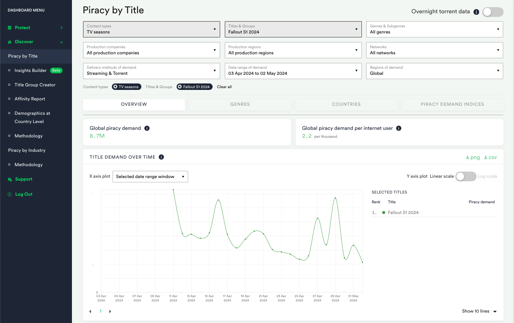
Task: Open Show 10 lines dropdown
Action: [479, 311]
